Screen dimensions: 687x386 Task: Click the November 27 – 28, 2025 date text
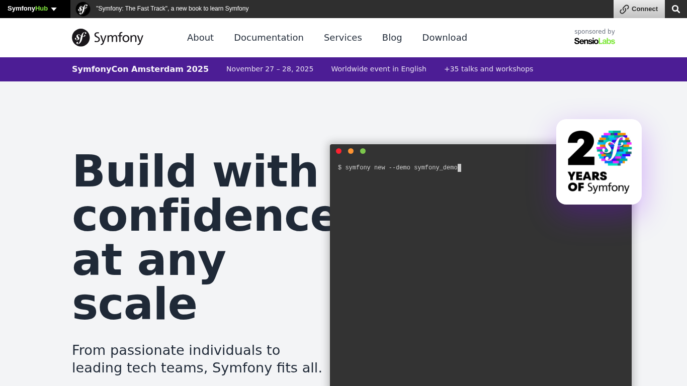pos(270,69)
